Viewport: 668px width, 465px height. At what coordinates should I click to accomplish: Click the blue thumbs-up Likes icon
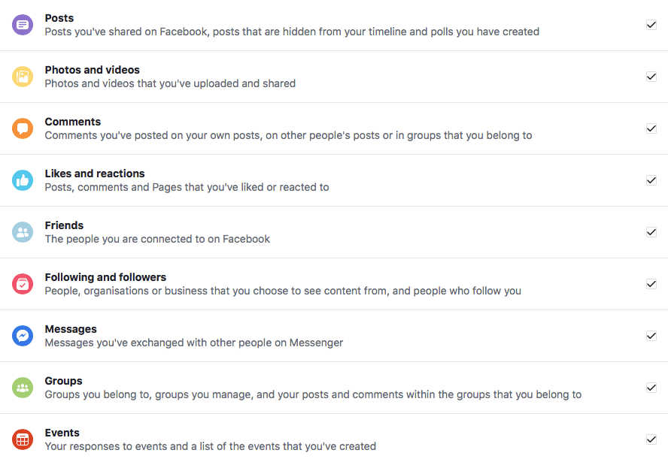pyautogui.click(x=23, y=180)
